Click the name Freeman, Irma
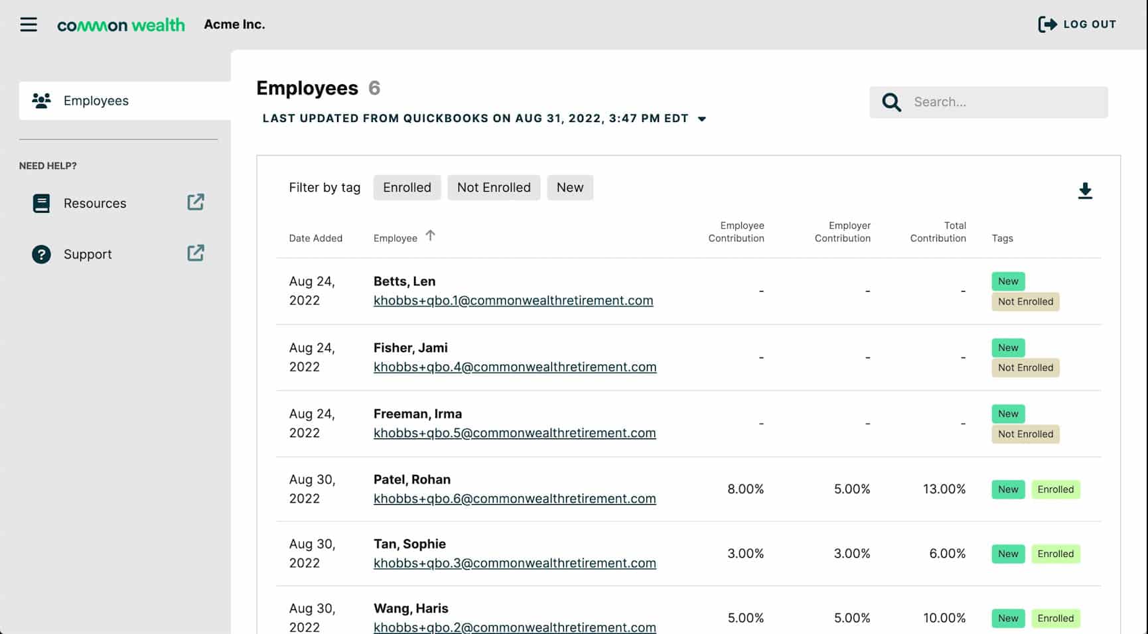This screenshot has height=634, width=1148. 417,414
